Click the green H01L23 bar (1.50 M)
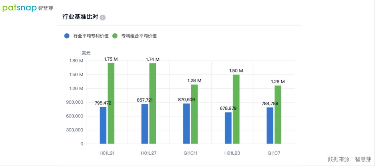Viewport: 375px width, 166px height. [x=236, y=109]
